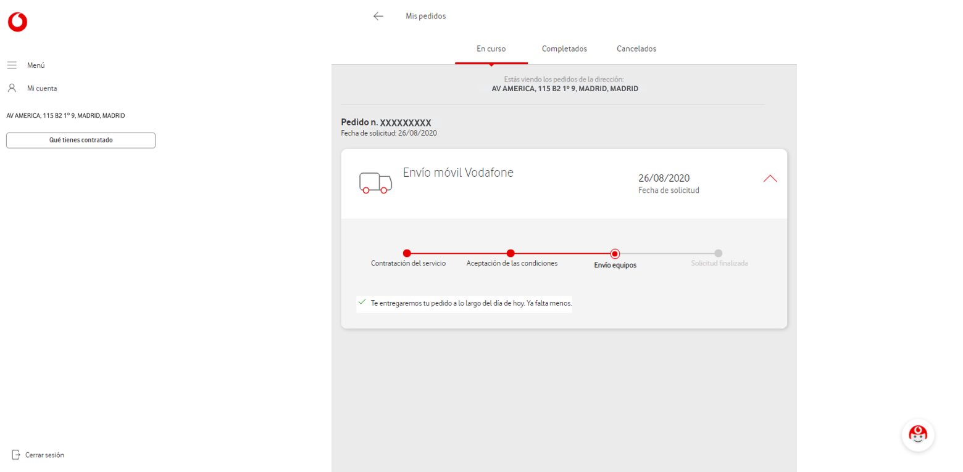Click the Contratación del servicio step marker
This screenshot has height=472, width=963.
click(407, 253)
